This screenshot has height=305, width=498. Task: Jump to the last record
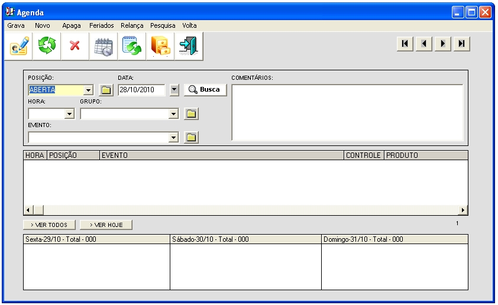pyautogui.click(x=461, y=44)
